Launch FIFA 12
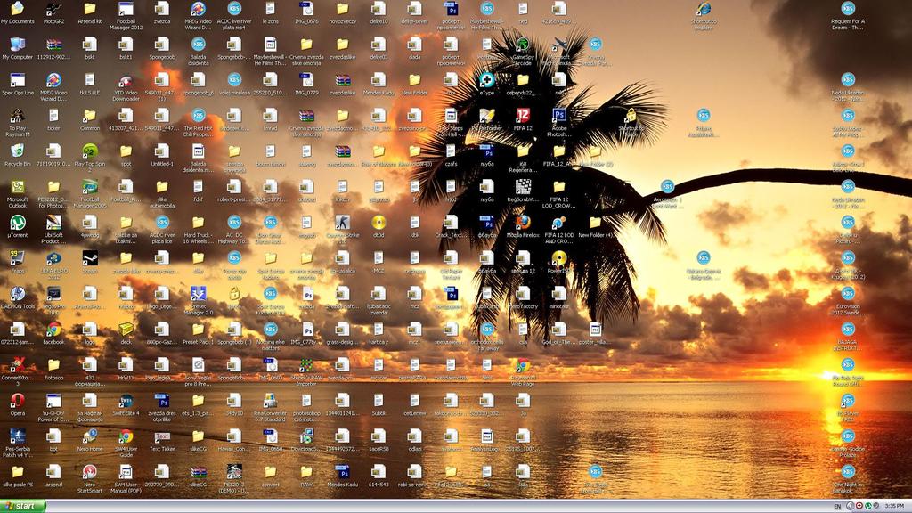The height and width of the screenshot is (513, 912). point(521,114)
